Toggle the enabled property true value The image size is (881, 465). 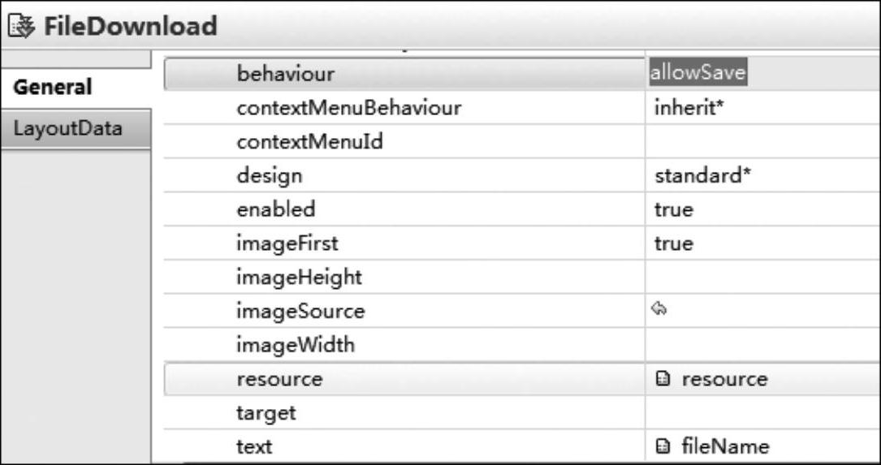pyautogui.click(x=763, y=209)
